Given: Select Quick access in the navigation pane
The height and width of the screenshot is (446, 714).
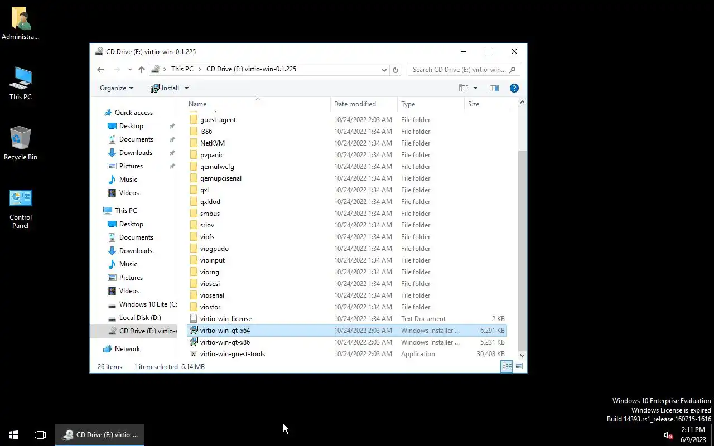Looking at the screenshot, I should [x=134, y=113].
